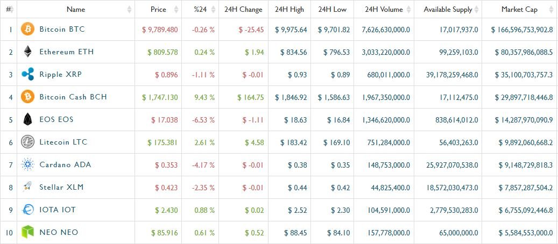The image size is (558, 244).
Task: Open the Cardano ADA name link
Action: pos(66,164)
